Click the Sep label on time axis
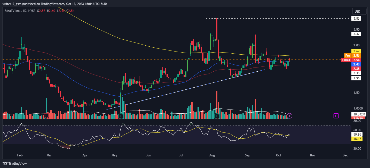 click(247, 155)
